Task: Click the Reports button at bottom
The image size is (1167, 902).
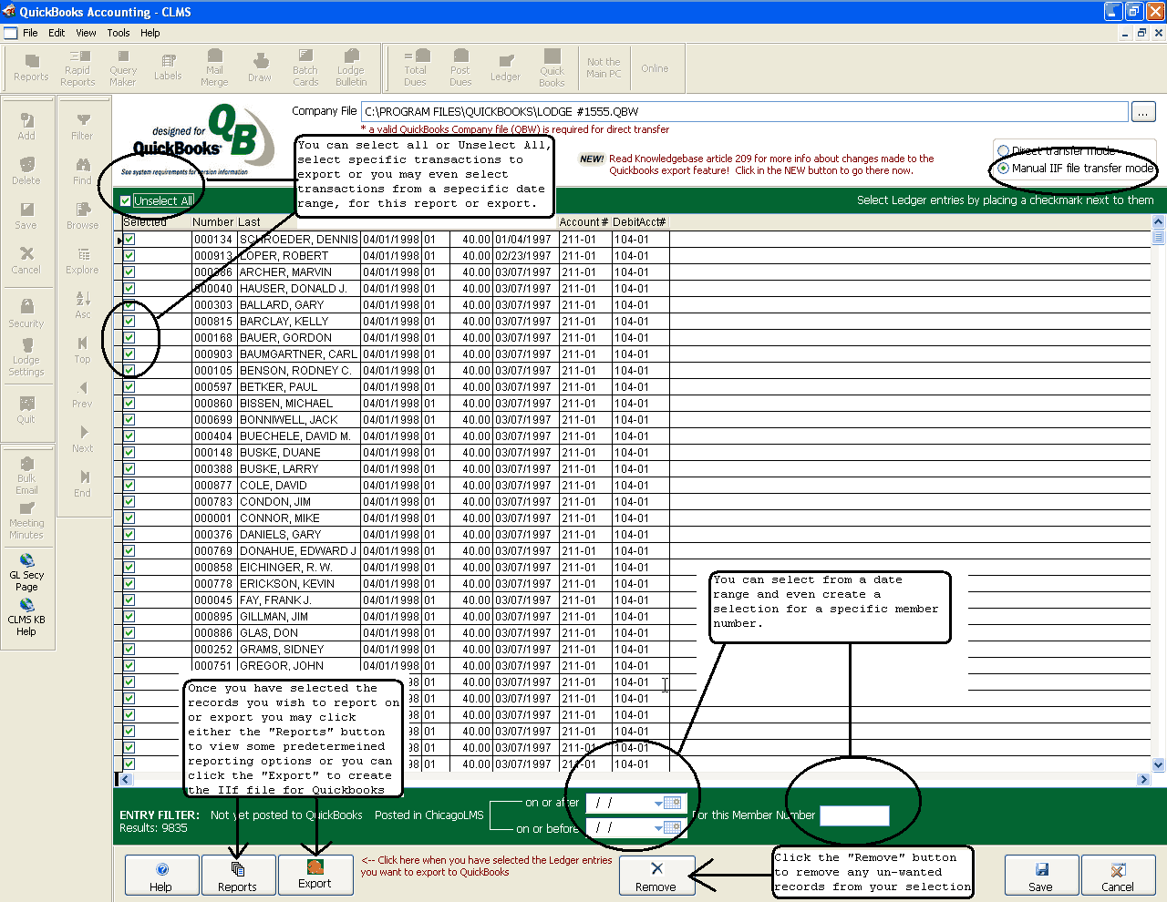Action: point(237,876)
